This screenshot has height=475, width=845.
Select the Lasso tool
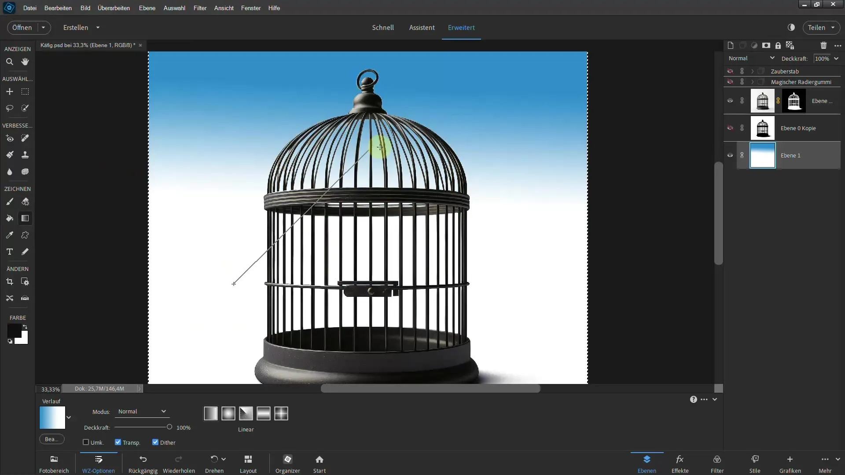click(9, 108)
